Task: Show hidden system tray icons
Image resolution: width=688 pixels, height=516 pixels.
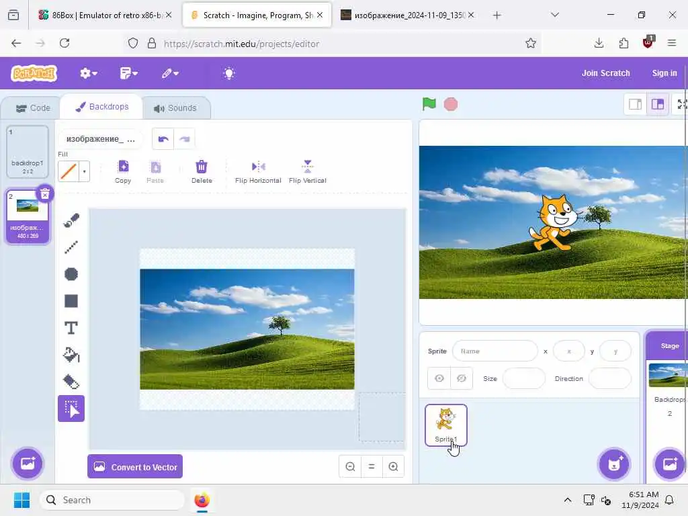Action: click(x=567, y=500)
